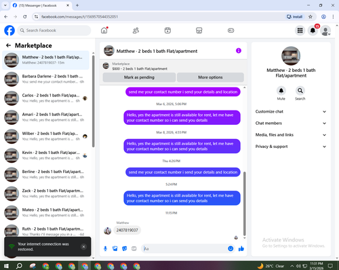Screen dimensions: 339x270
Task: Open the Gaming icon in top navigation
Action: click(231, 31)
